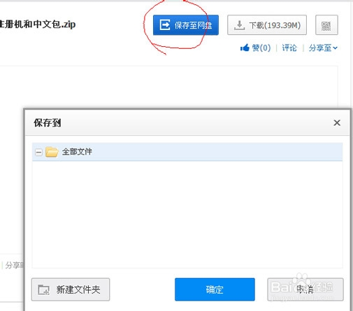Confirm saving with 确定 button

215,289
